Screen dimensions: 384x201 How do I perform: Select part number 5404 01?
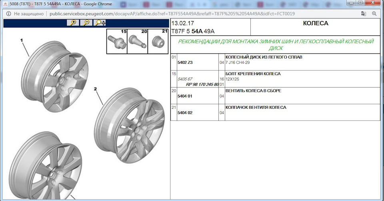point(185,96)
